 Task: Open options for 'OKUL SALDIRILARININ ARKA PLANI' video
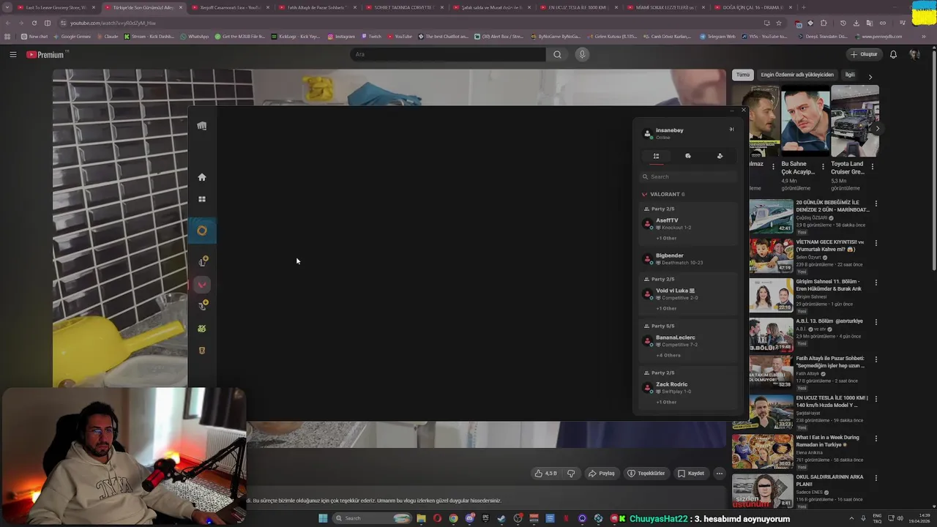click(876, 478)
